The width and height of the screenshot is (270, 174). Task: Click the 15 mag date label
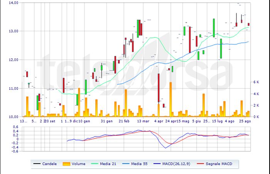click(183, 121)
